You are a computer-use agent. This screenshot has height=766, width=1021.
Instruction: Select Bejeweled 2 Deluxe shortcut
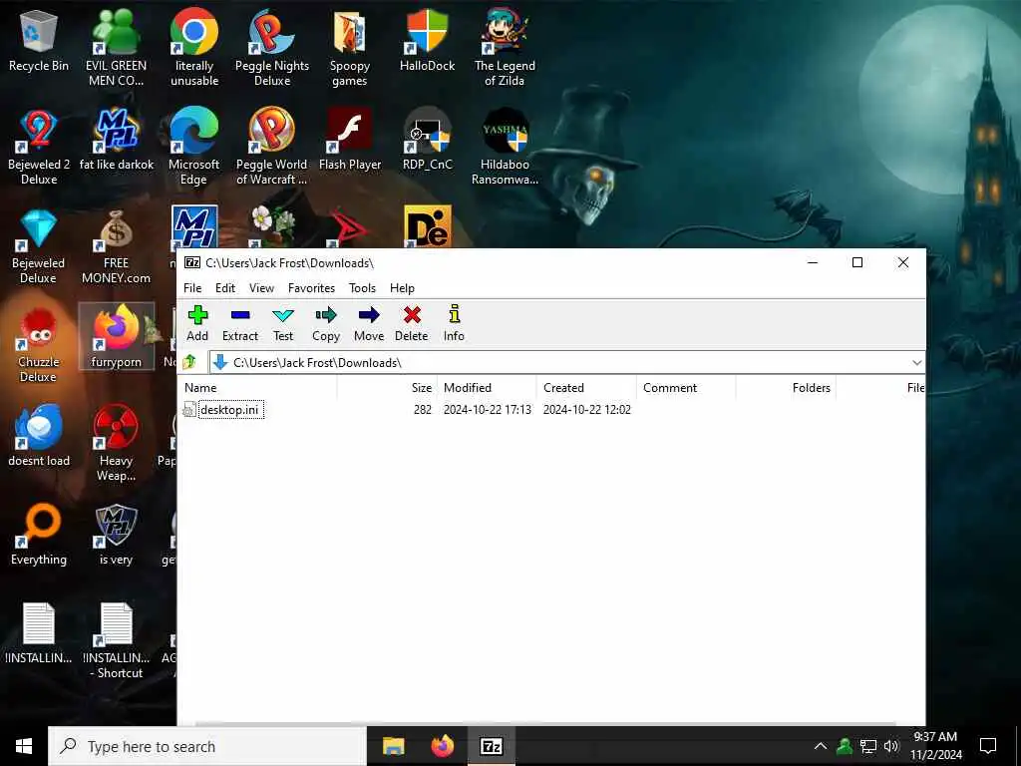[39, 148]
